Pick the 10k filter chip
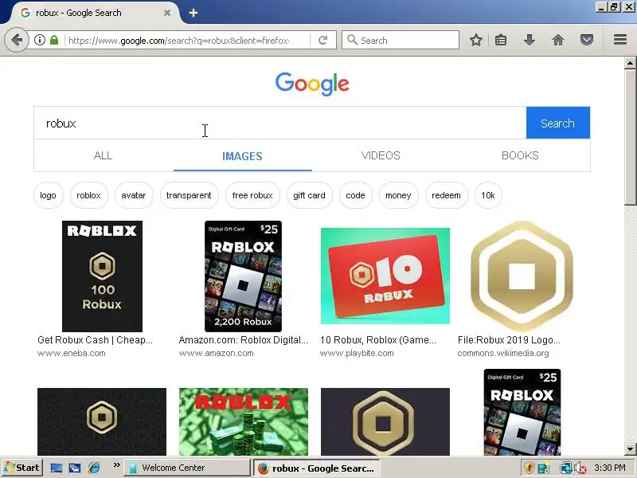 (x=488, y=195)
